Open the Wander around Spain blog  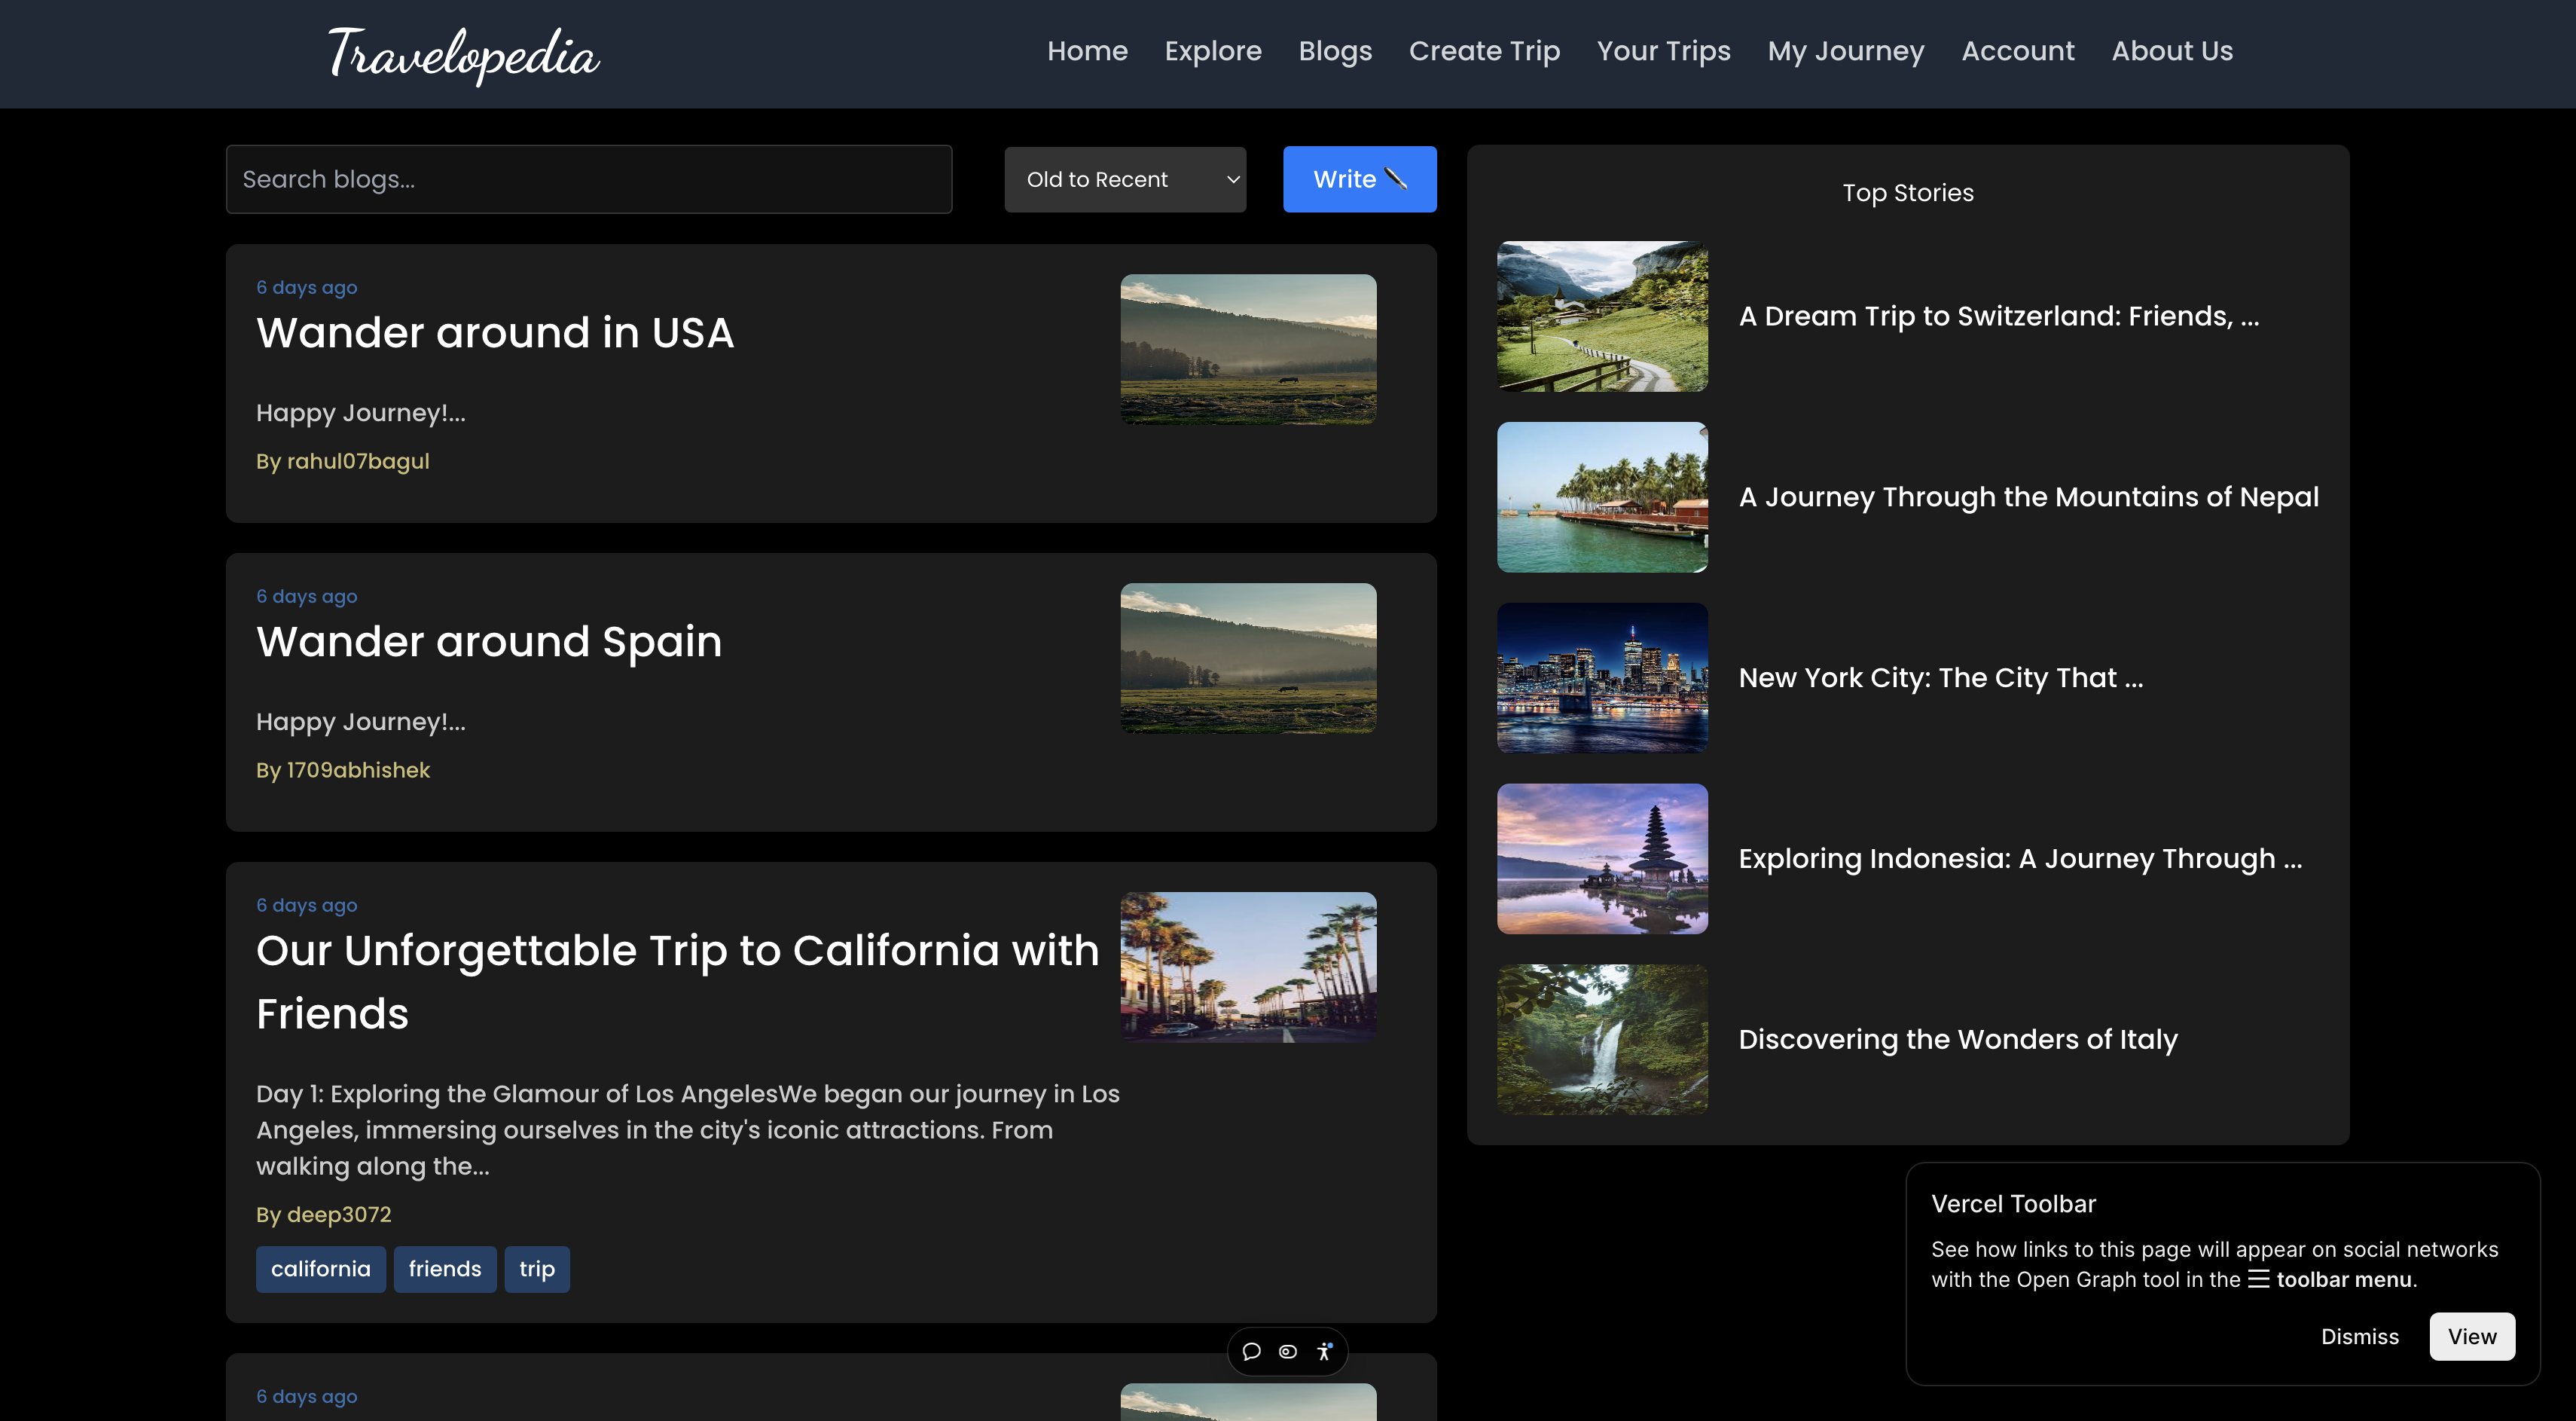click(489, 641)
